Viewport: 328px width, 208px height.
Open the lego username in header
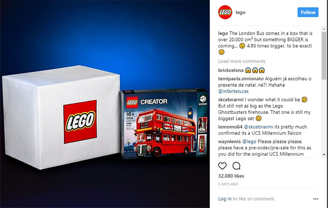click(240, 12)
